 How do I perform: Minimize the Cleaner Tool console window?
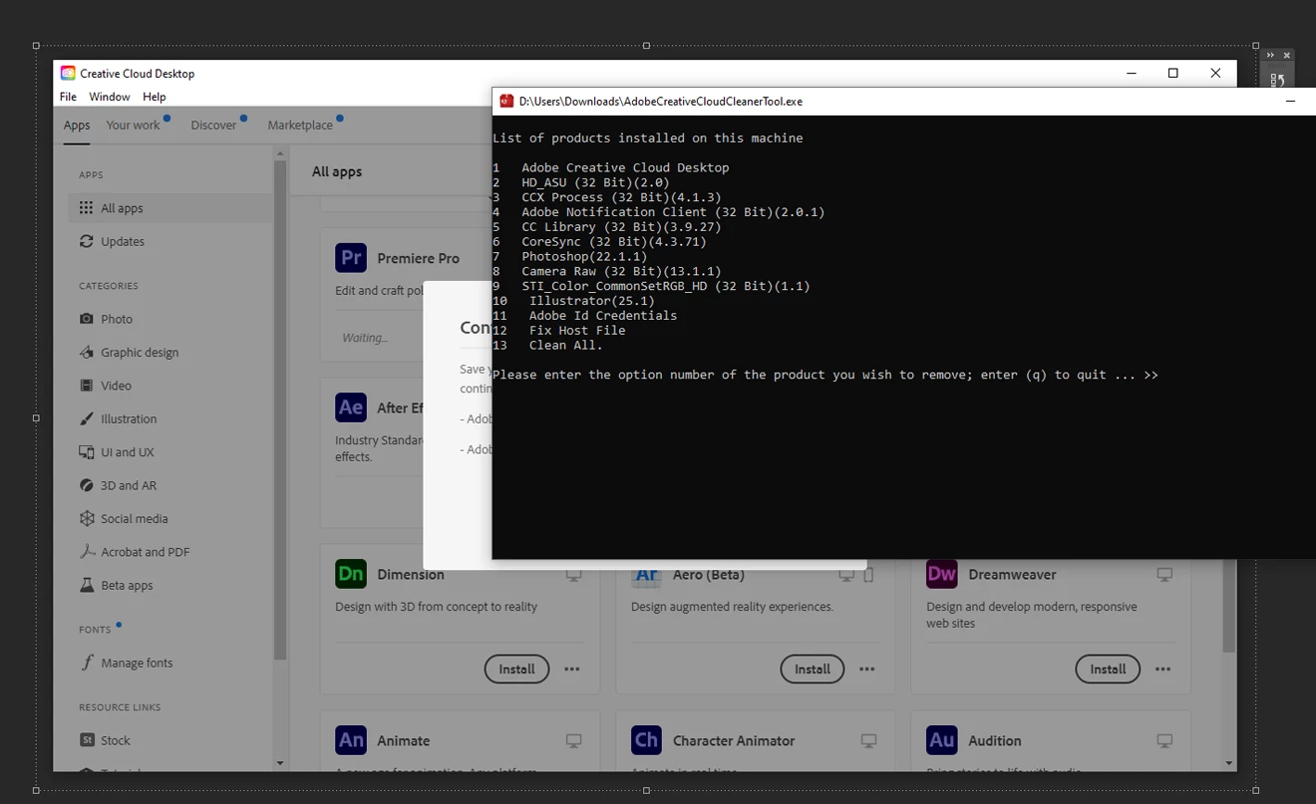click(1290, 101)
